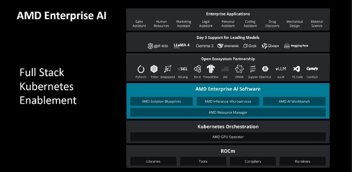Click the Gemma 3 model logo

pos(205,46)
